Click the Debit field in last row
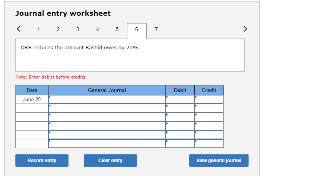 180,143
